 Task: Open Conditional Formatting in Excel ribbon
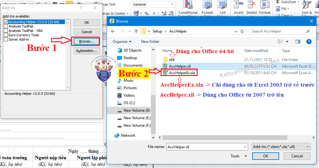coord(188,8)
